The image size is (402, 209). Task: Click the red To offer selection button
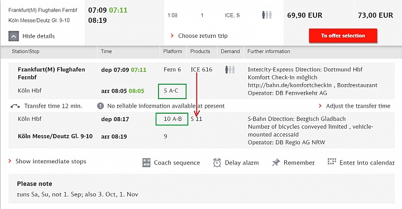tap(343, 36)
